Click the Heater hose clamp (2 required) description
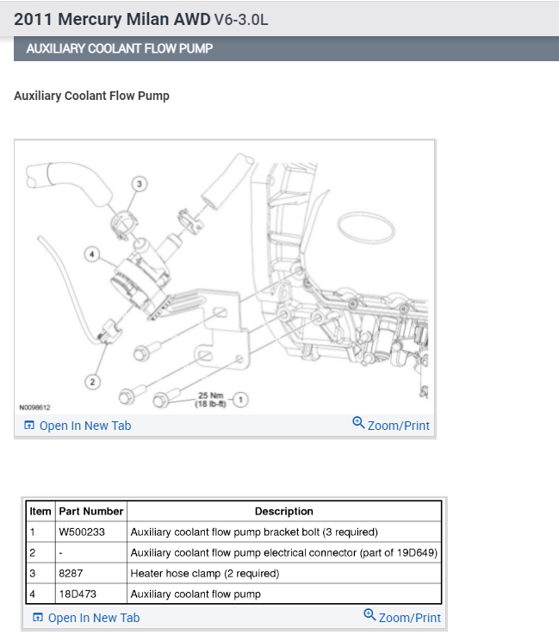This screenshot has height=635, width=559. [x=205, y=574]
